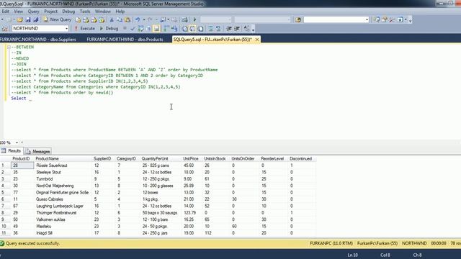Toggle IntelliSense enabled
Image resolution: width=461 pixels, height=259 pixels.
click(x=156, y=29)
